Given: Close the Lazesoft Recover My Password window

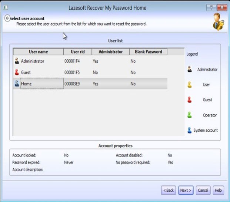Looking at the screenshot, I should pyautogui.click(x=222, y=7).
